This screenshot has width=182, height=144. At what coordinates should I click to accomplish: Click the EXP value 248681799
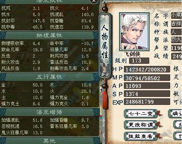[147, 102]
